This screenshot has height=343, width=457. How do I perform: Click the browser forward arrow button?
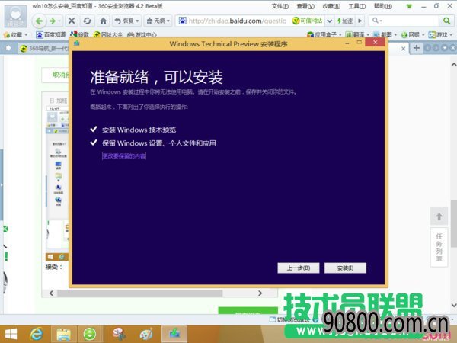click(53, 21)
